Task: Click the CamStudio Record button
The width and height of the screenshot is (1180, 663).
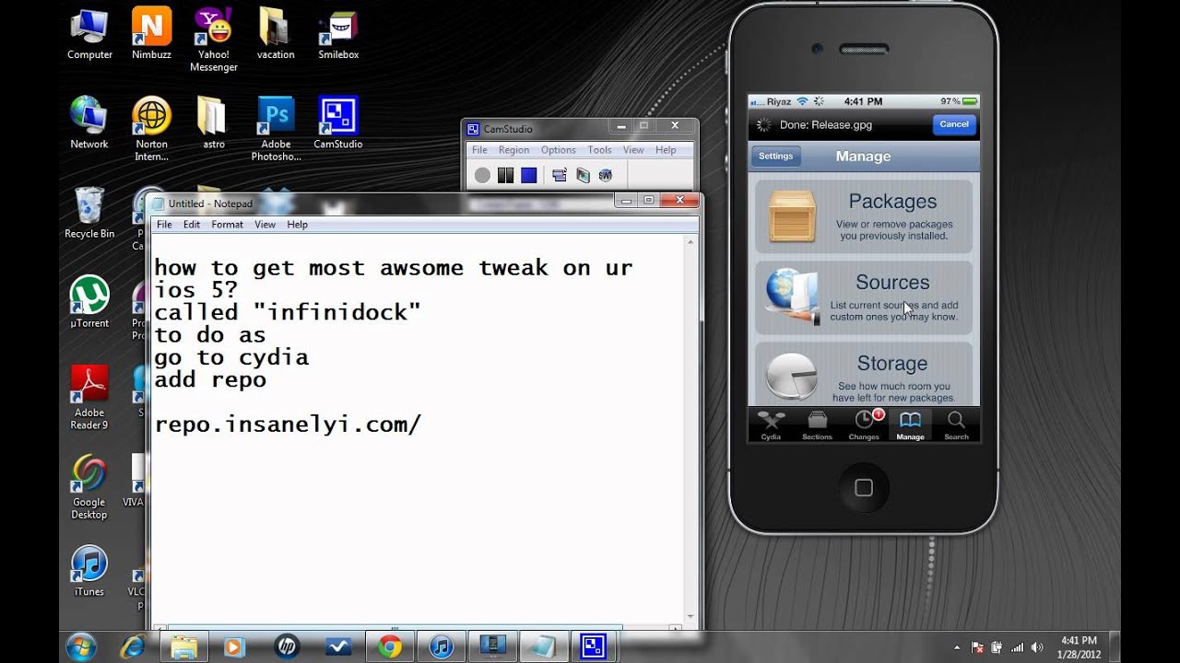Action: point(482,175)
